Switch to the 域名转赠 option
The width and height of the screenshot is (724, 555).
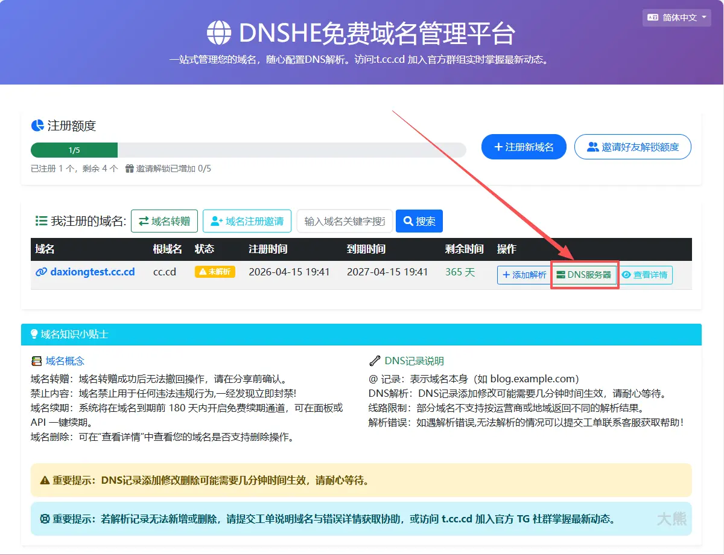click(x=164, y=220)
